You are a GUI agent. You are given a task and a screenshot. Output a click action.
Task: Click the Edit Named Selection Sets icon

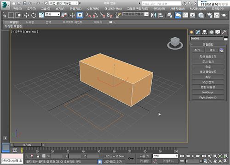pyautogui.click(x=118, y=15)
